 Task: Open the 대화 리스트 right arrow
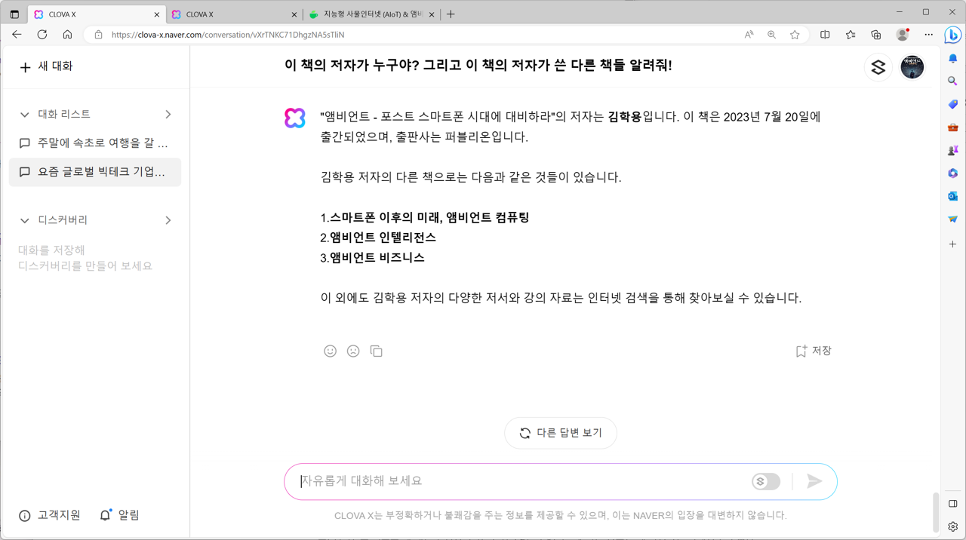[168, 115]
